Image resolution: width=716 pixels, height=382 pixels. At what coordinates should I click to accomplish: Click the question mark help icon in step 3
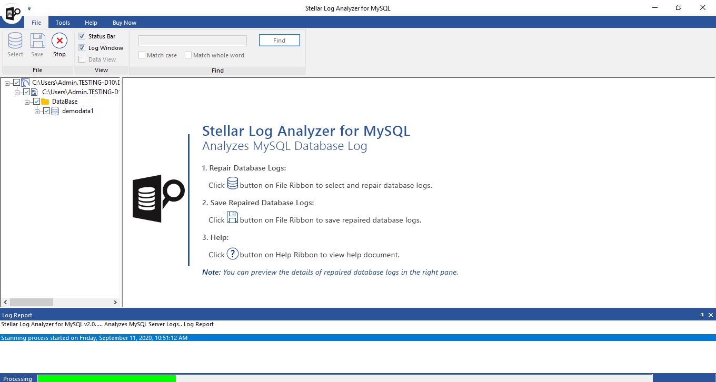[233, 253]
